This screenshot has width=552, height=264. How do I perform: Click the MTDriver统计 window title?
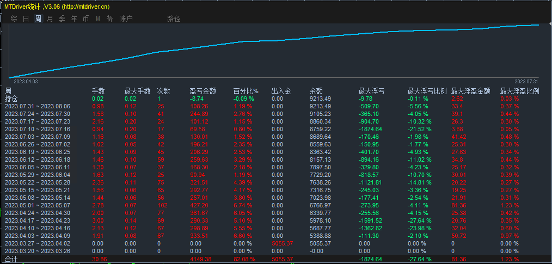(x=22, y=7)
